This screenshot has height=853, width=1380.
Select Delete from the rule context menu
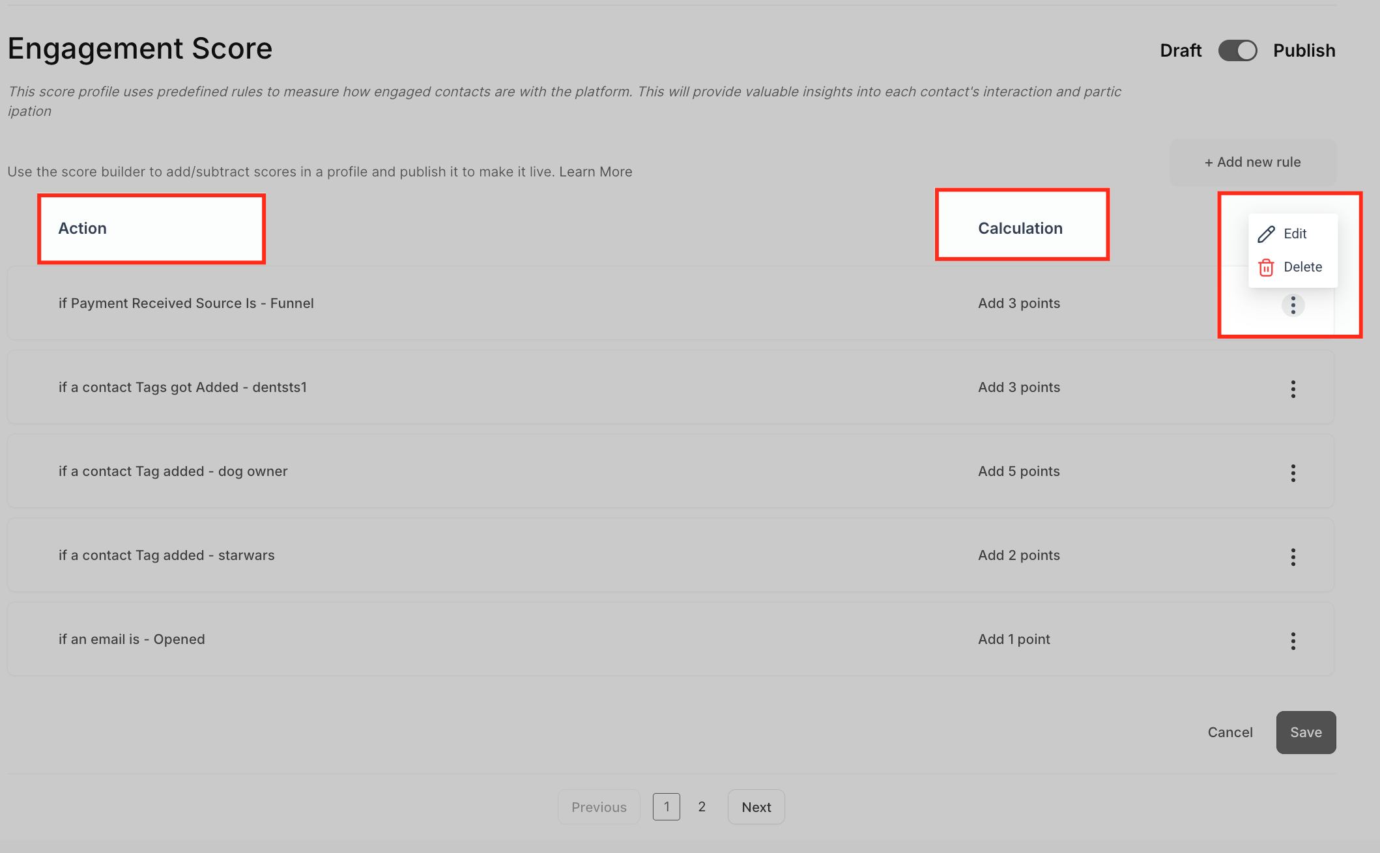[x=1302, y=267]
